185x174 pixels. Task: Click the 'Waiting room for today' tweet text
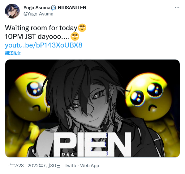coord(41,28)
